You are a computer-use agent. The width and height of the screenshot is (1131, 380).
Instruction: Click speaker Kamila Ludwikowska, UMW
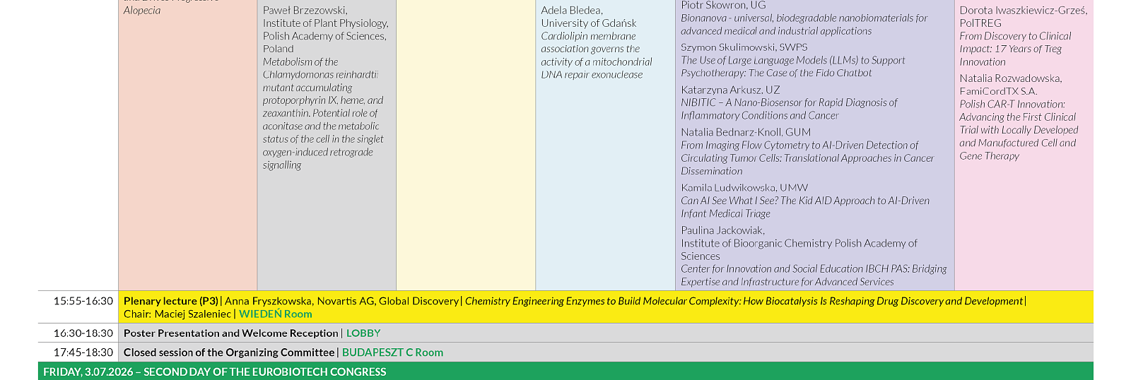tap(744, 188)
